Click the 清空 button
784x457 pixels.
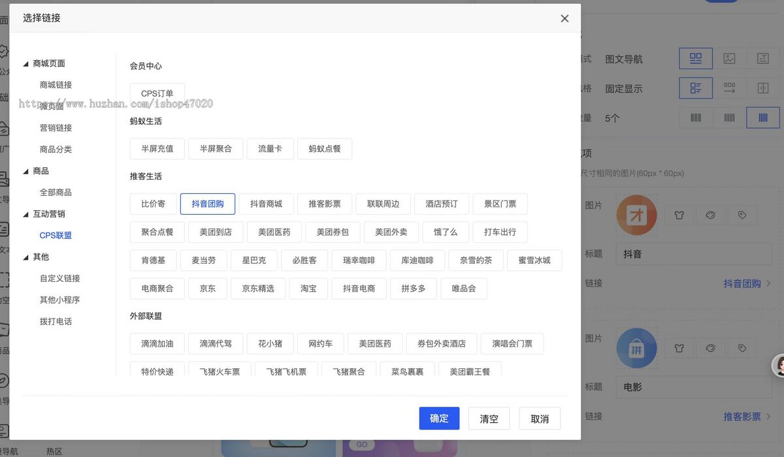(489, 418)
